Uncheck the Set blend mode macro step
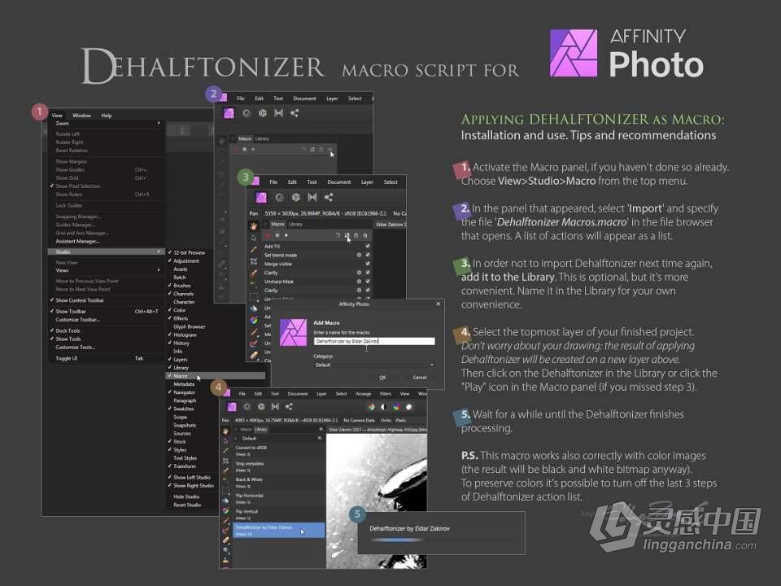Viewport: 781px width, 586px height. pos(368,255)
